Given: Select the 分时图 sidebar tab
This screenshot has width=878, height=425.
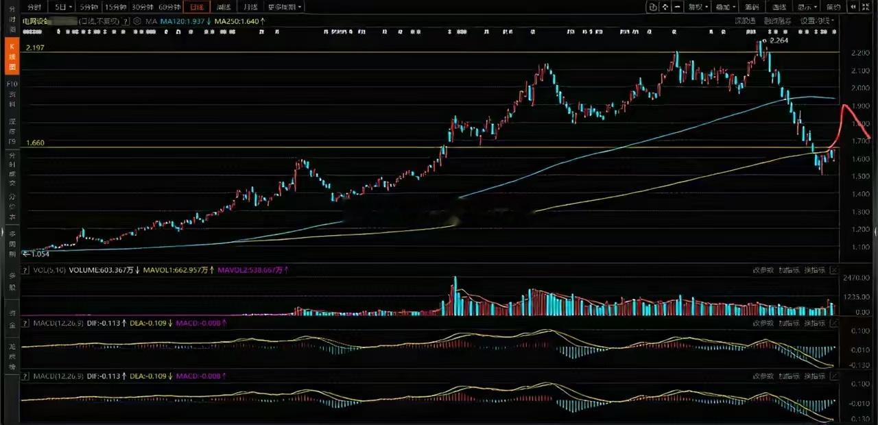Looking at the screenshot, I should click(x=12, y=21).
